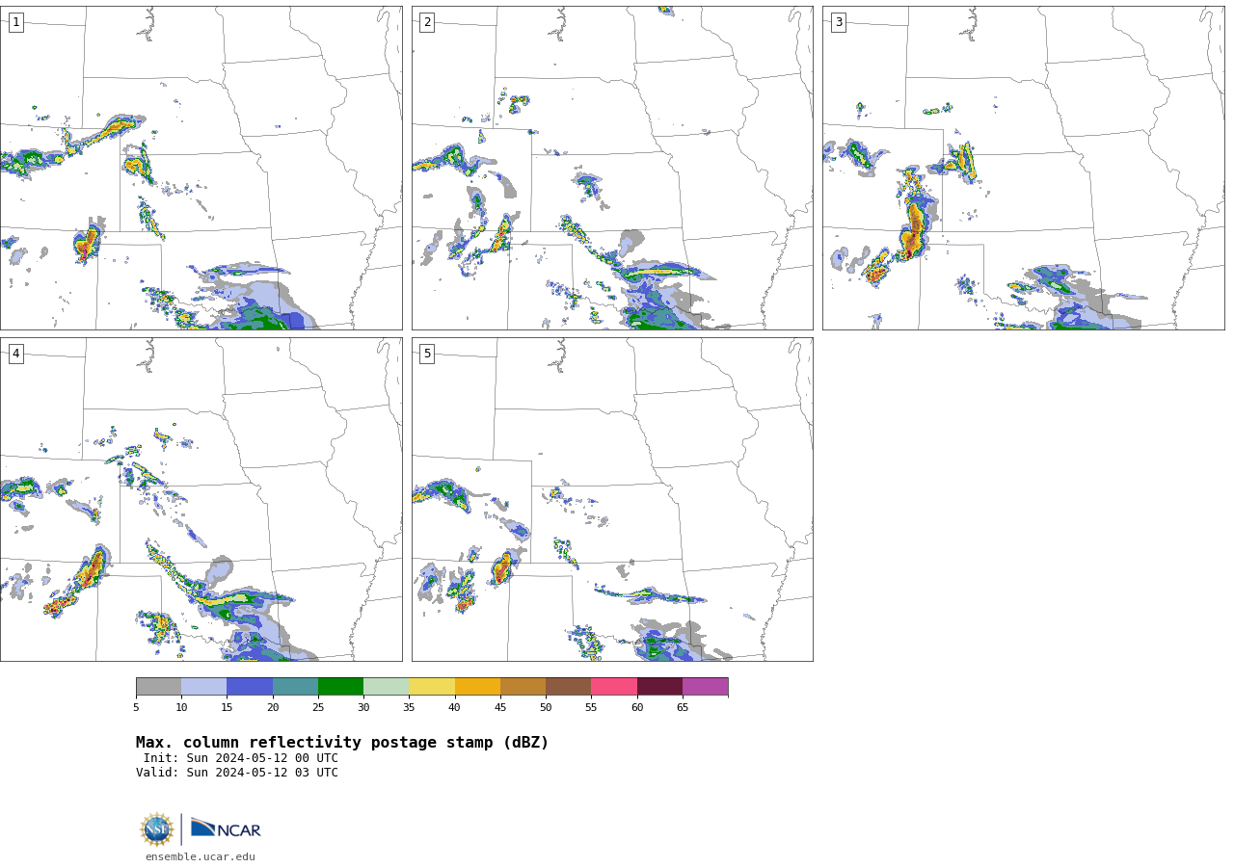Open ensemble member 1 postage stamp map

click(201, 168)
